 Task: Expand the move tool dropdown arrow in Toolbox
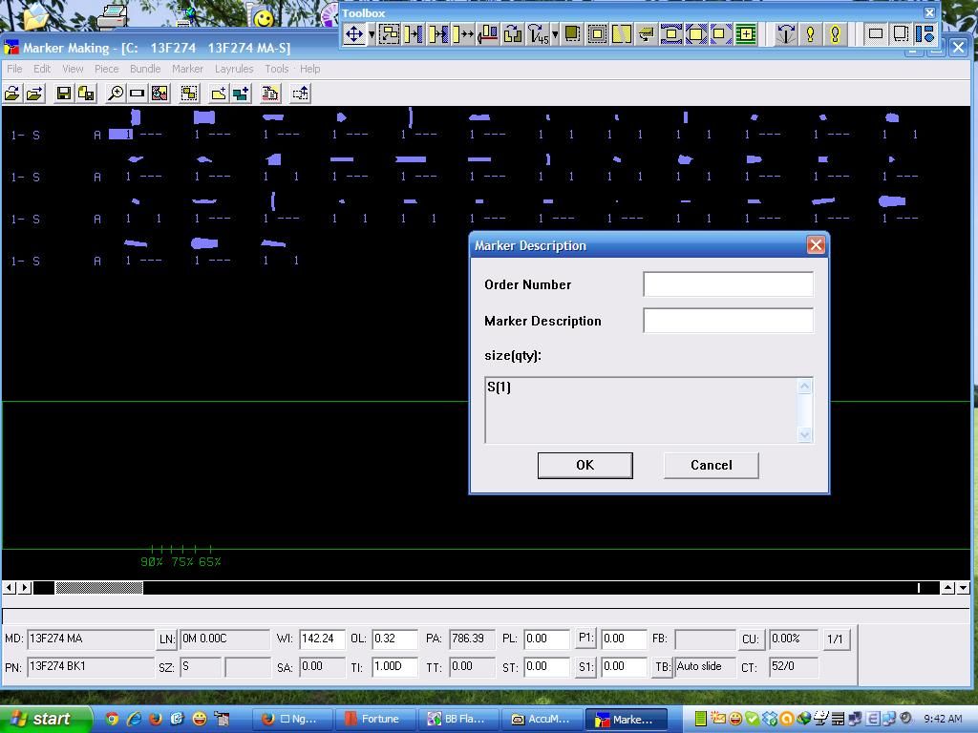click(x=372, y=33)
